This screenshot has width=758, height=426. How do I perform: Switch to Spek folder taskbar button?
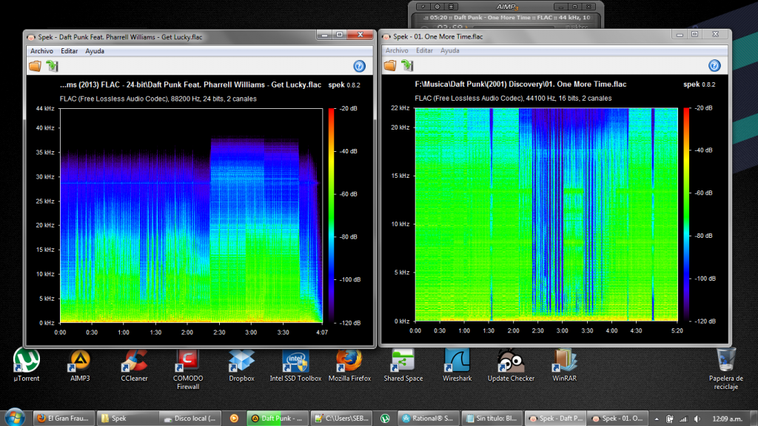[127, 419]
